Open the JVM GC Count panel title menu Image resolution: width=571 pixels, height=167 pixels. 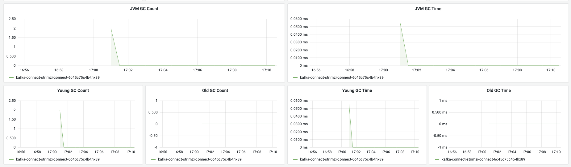144,9
